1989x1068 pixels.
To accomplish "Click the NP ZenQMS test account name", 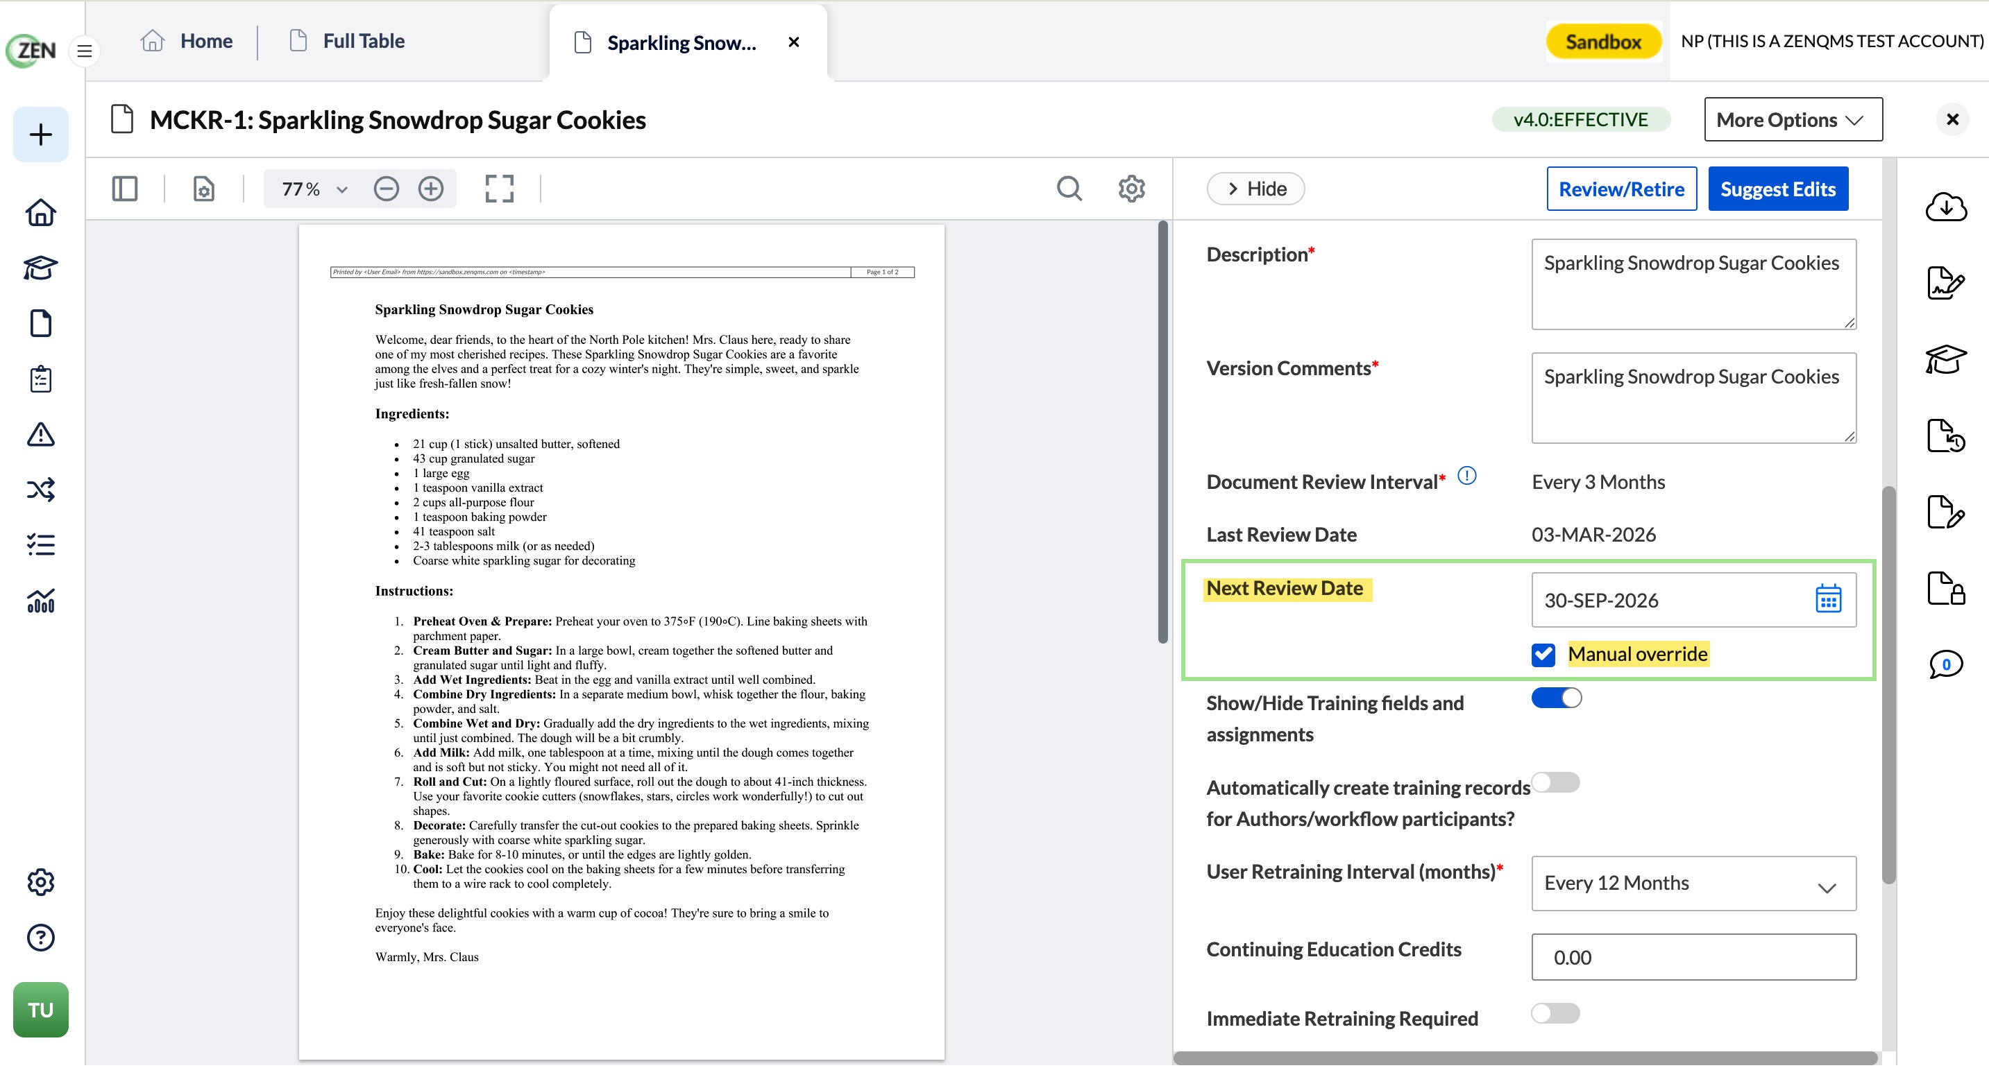I will coord(1831,41).
